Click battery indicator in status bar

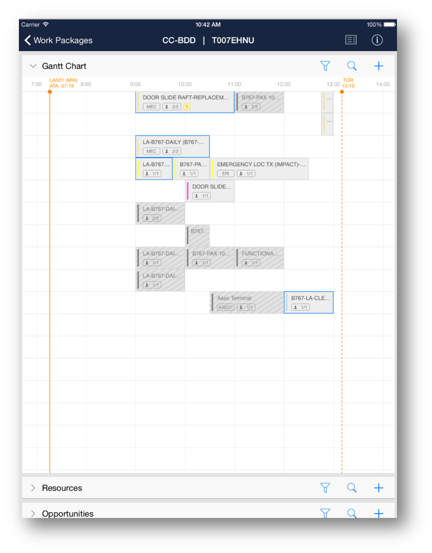click(x=390, y=24)
